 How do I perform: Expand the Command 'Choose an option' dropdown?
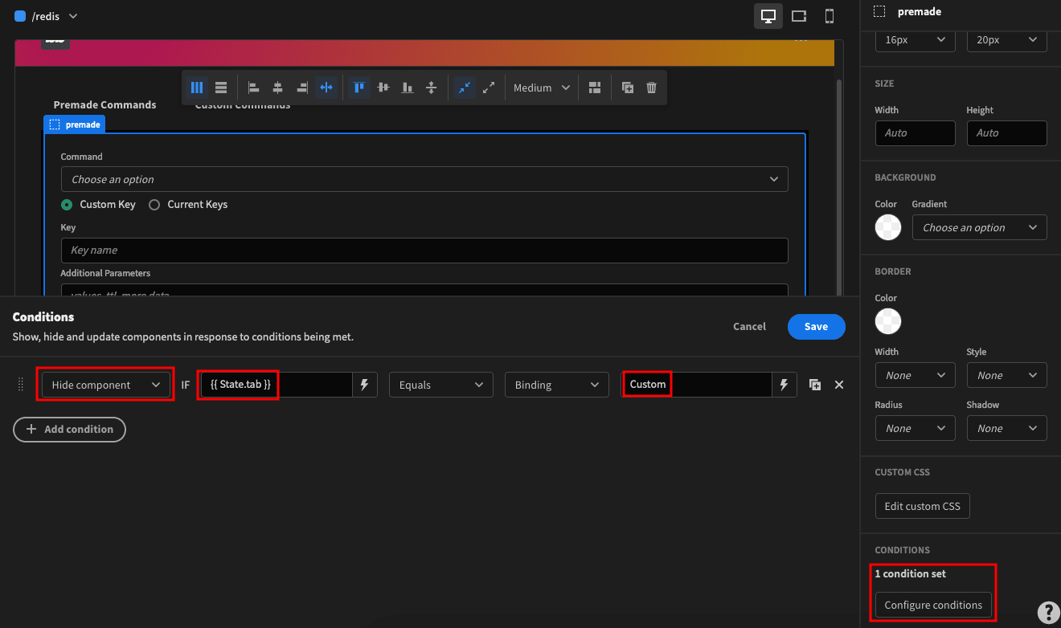click(x=424, y=179)
